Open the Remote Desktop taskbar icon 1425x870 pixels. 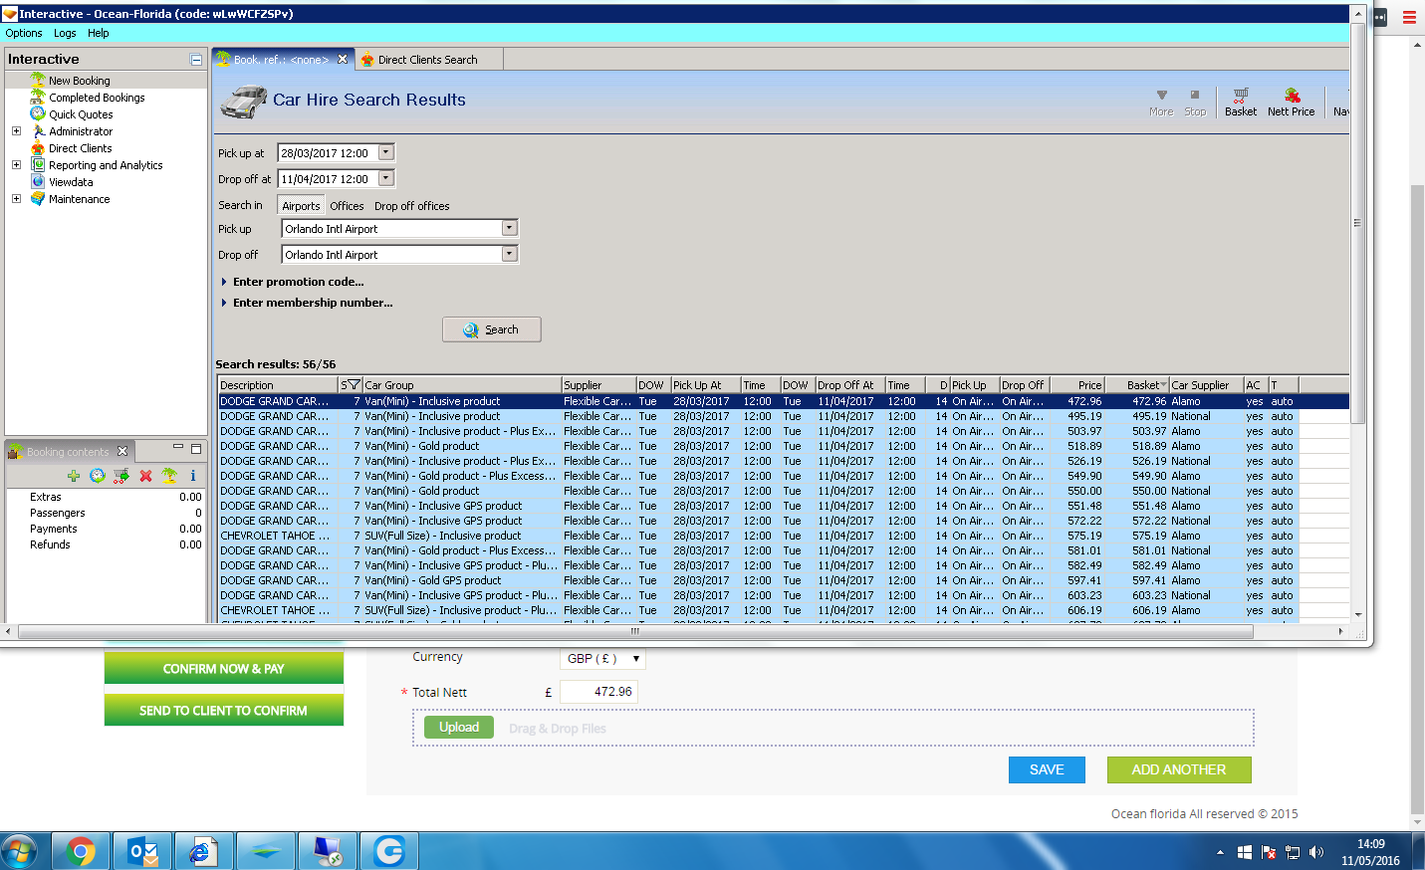coord(327,852)
